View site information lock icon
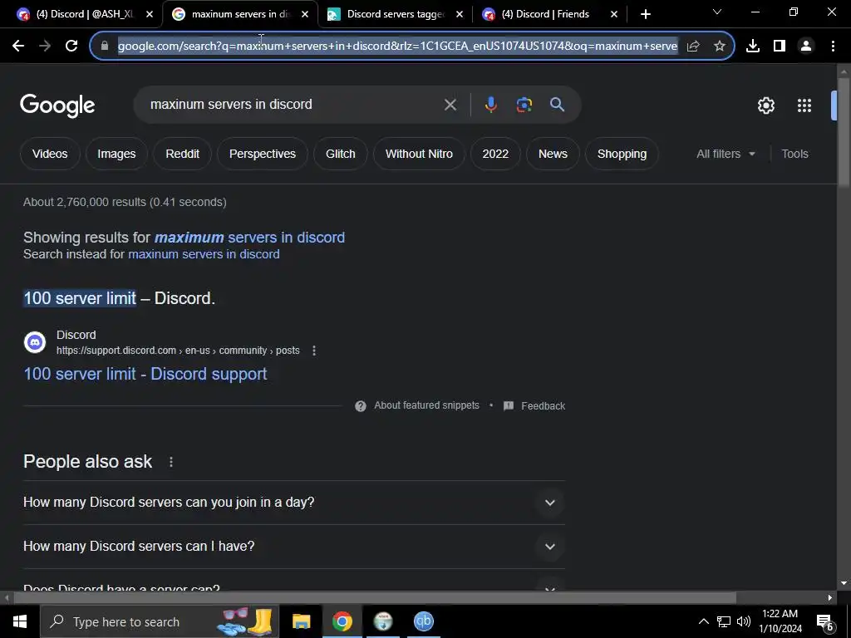The height and width of the screenshot is (638, 851). click(x=104, y=47)
